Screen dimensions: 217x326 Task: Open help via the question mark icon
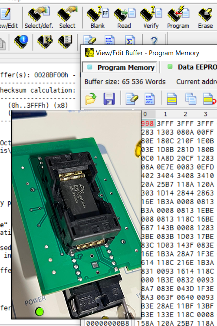point(154,40)
